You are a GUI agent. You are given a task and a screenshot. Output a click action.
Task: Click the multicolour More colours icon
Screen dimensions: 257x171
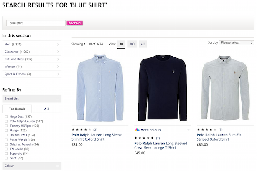tap(137, 130)
